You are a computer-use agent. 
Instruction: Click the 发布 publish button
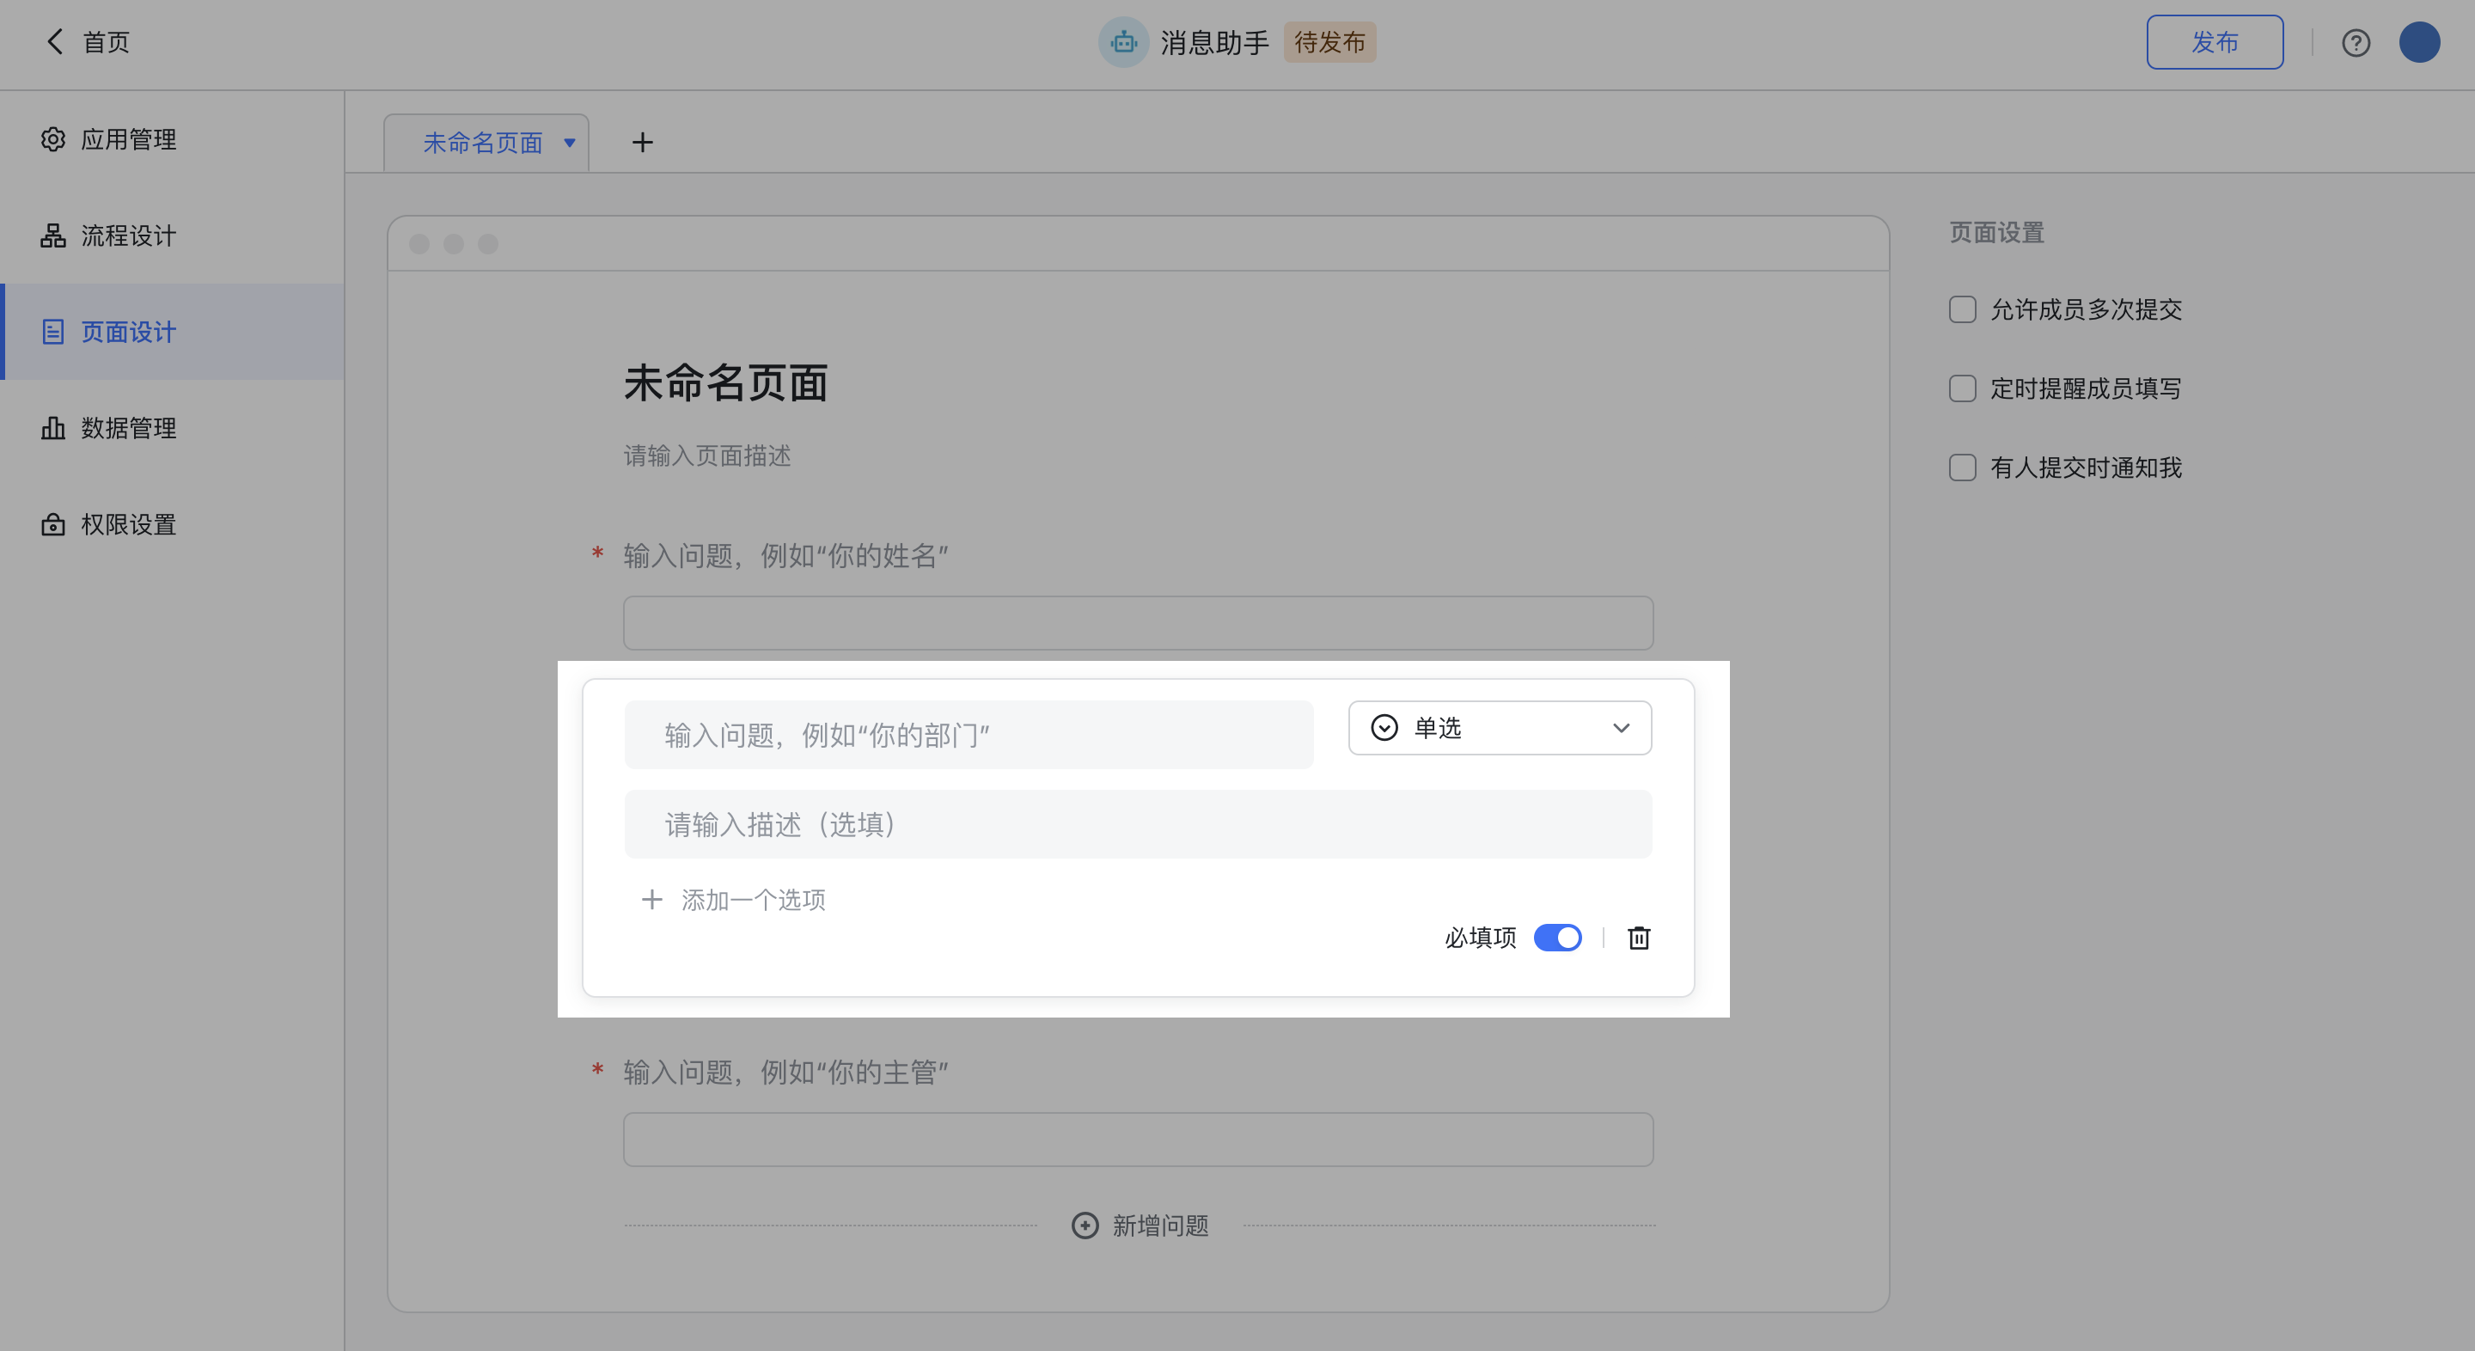click(x=2214, y=42)
